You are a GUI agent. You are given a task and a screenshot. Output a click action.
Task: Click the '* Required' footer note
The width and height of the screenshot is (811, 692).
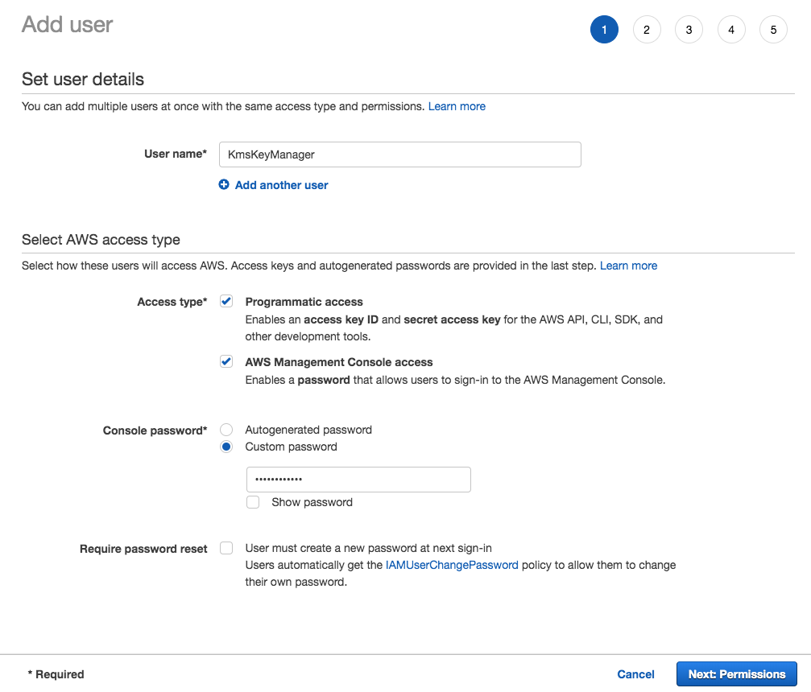(x=56, y=674)
